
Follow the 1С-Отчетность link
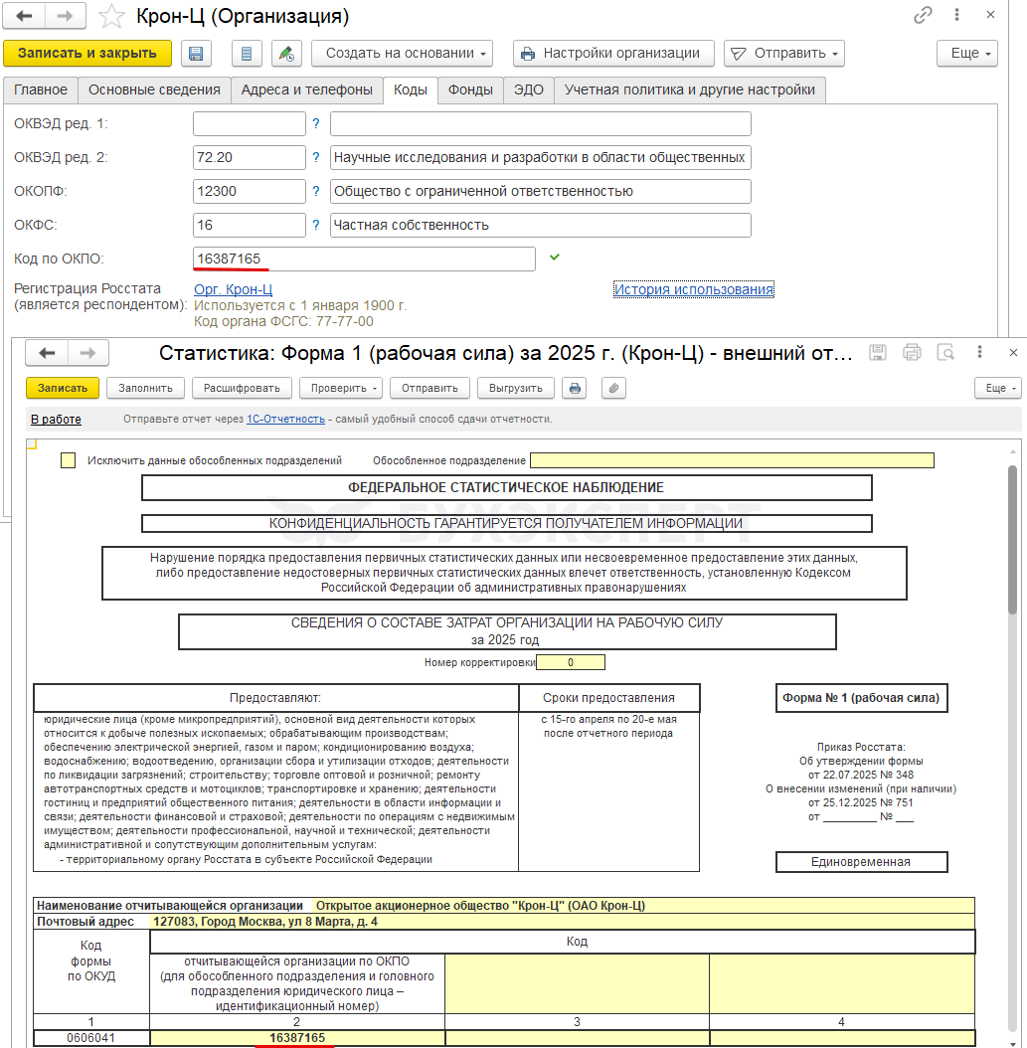[x=286, y=419]
